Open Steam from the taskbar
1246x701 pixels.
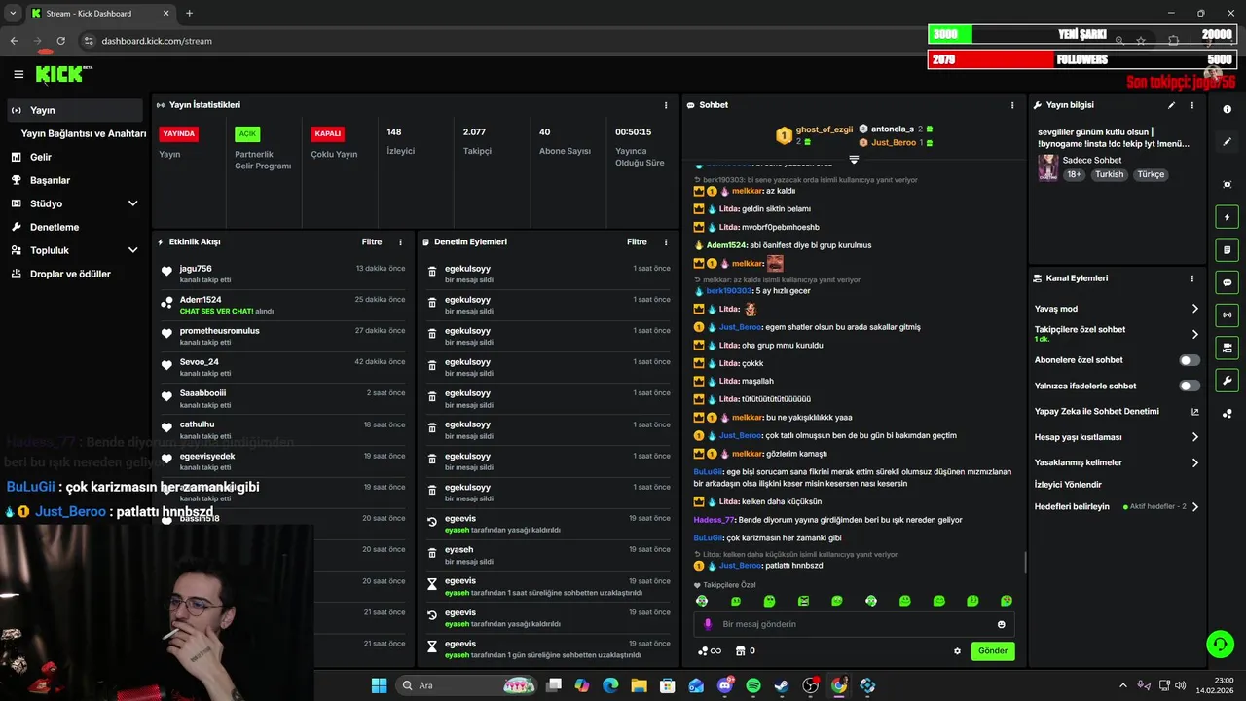782,685
